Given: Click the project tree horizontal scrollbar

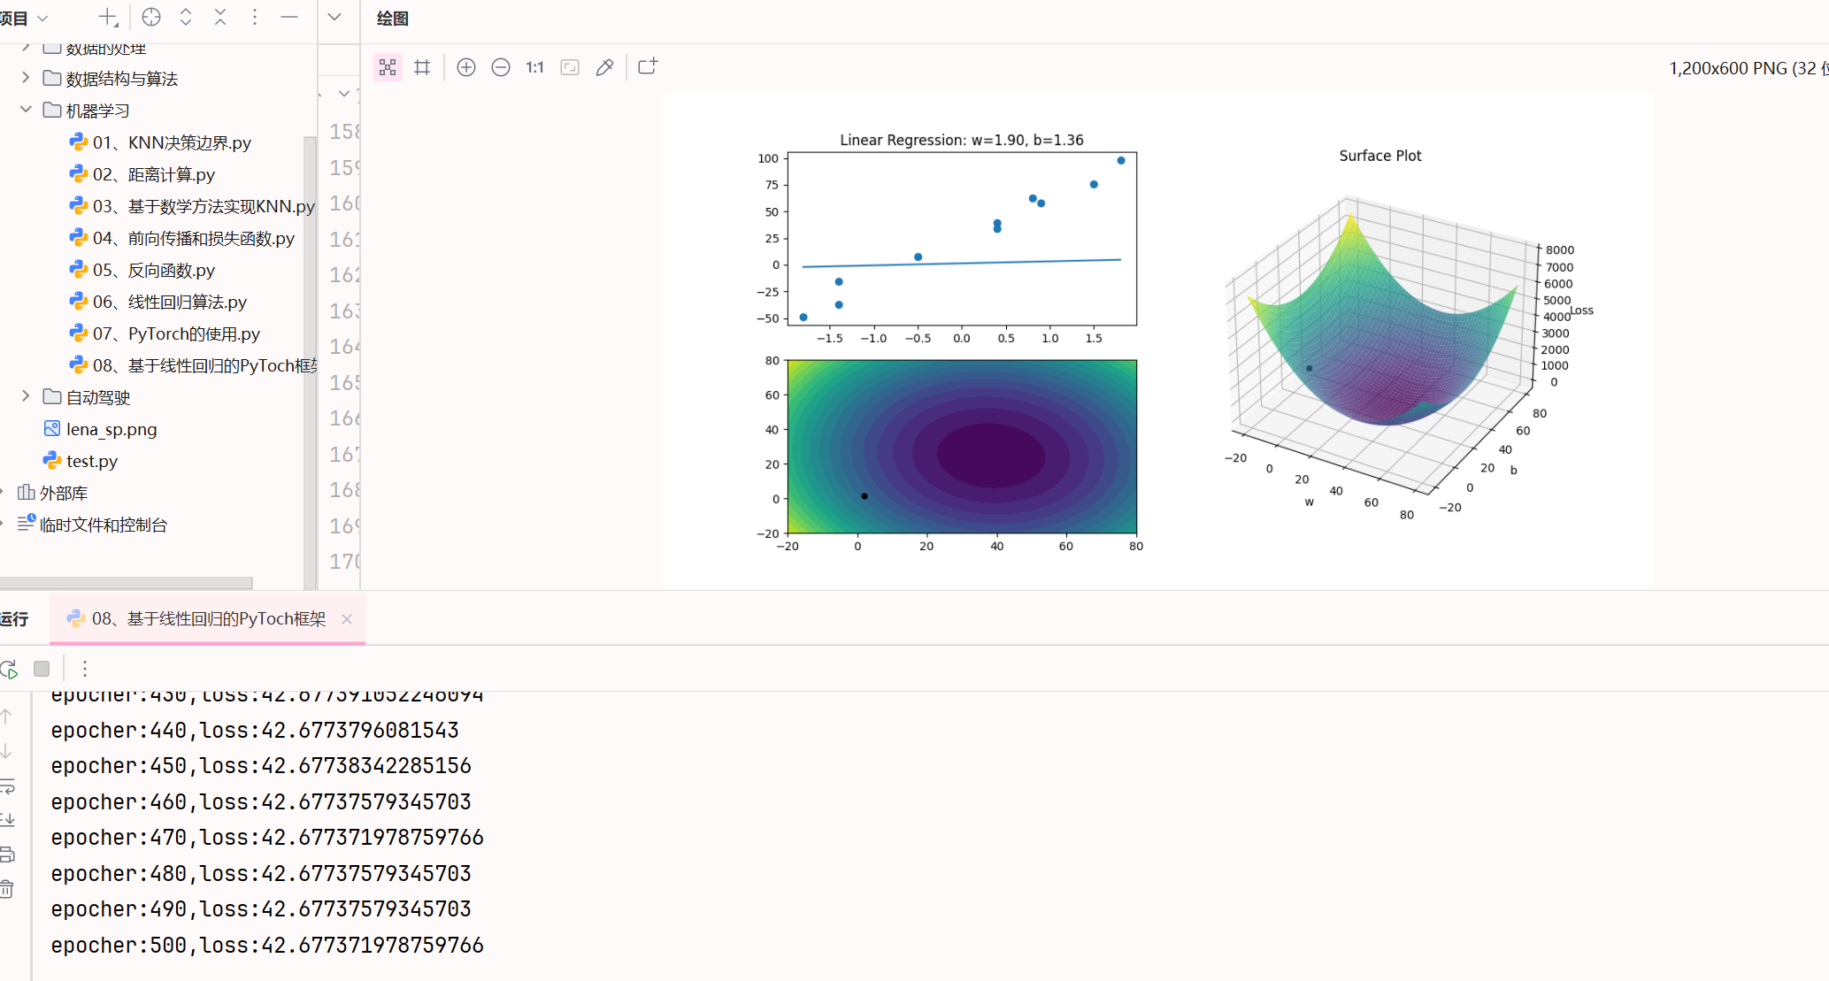Looking at the screenshot, I should point(126,583).
